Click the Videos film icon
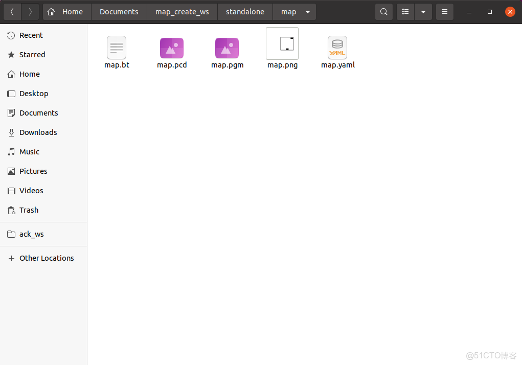 tap(11, 191)
